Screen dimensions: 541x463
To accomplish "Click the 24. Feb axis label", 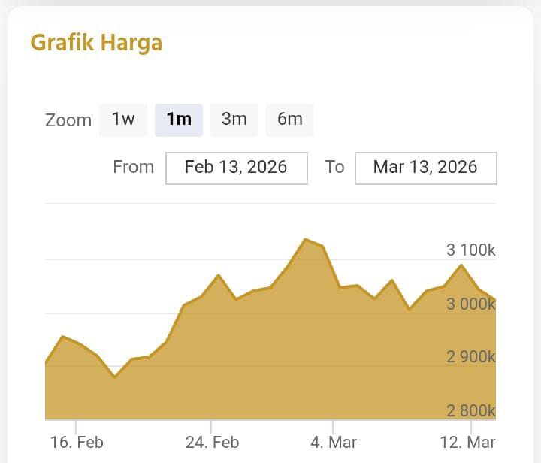I will (212, 442).
